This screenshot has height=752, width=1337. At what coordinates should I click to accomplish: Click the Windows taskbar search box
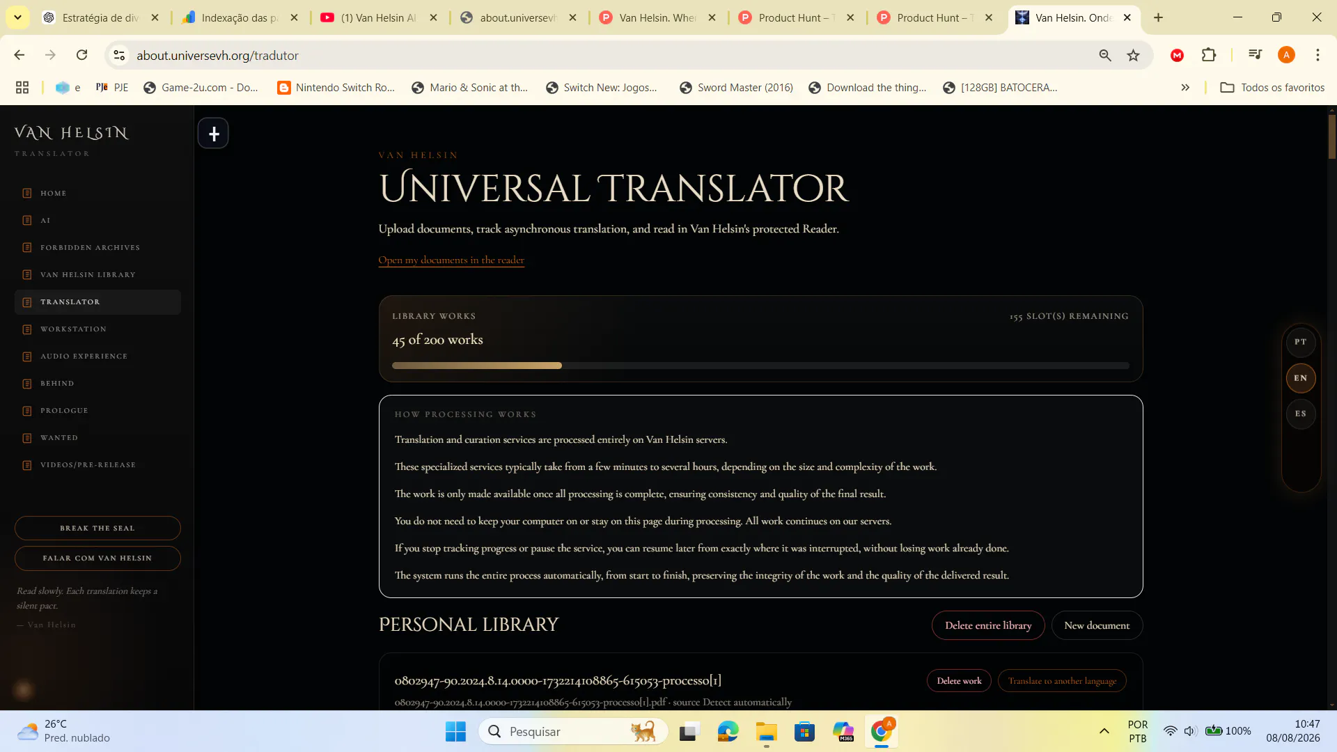573,731
